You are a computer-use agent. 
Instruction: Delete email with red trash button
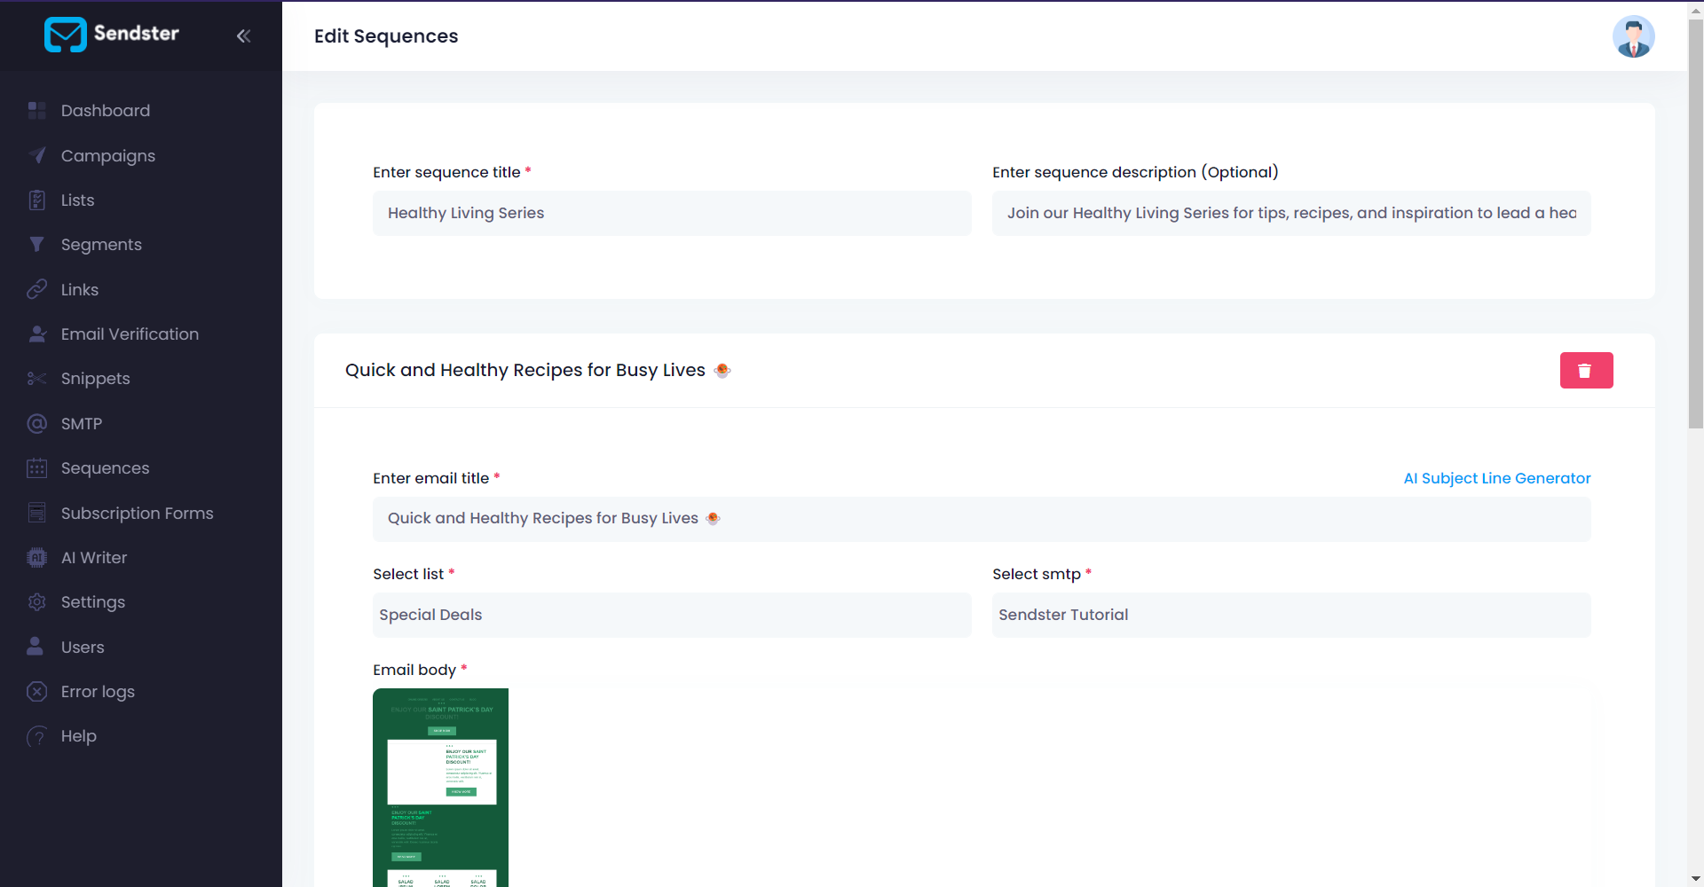[1586, 371]
